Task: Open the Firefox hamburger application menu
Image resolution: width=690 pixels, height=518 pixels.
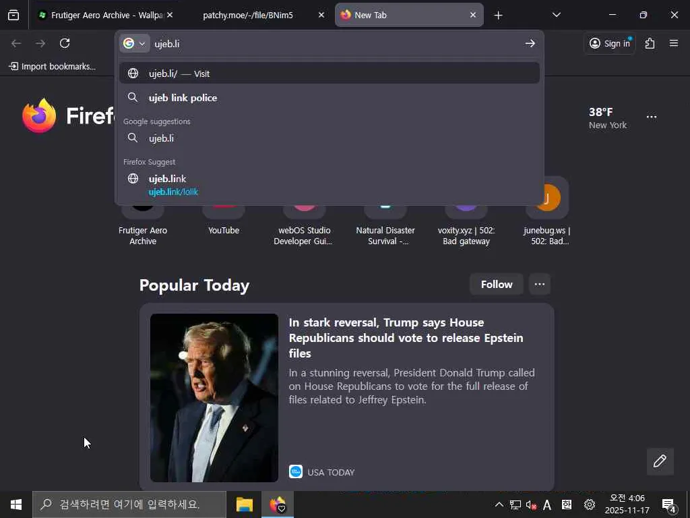Action: pyautogui.click(x=674, y=43)
